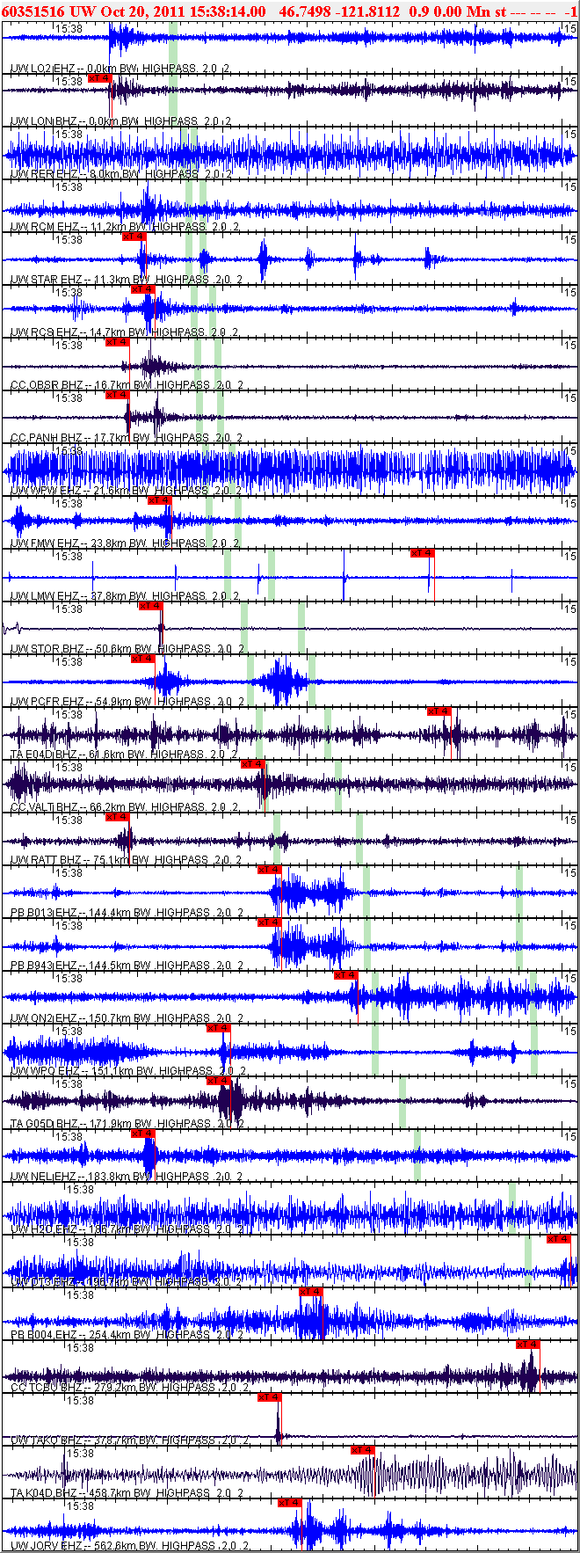Screen dimensions: 580x1553
Task: Click the red pick flag on PANH trace
Action: [x=117, y=395]
